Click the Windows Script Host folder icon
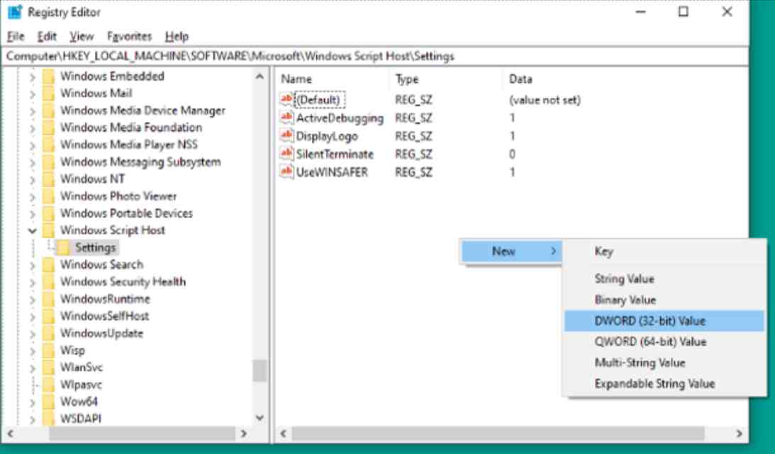Screen dimensions: 775x454 point(48,230)
